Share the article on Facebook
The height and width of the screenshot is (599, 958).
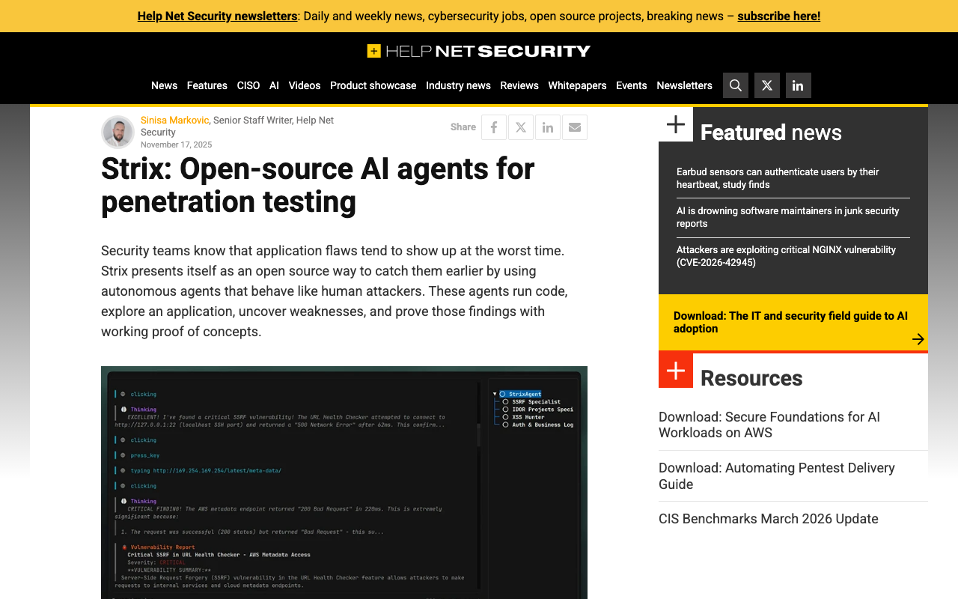pos(494,127)
